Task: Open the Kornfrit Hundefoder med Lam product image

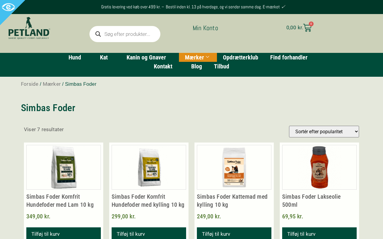Action: tap(63, 167)
